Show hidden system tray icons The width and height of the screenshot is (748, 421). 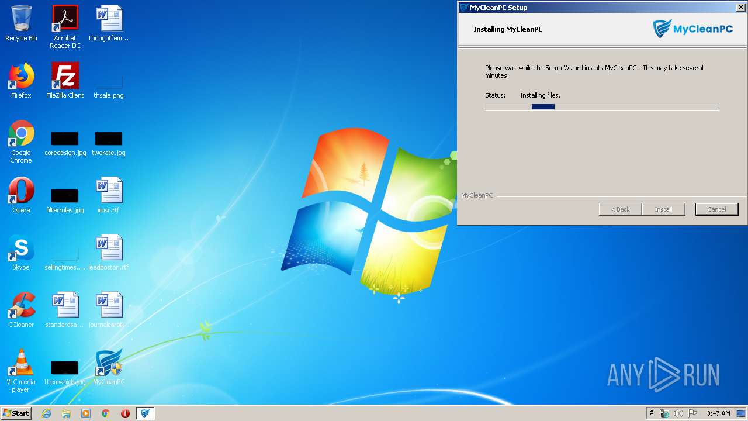pyautogui.click(x=652, y=413)
